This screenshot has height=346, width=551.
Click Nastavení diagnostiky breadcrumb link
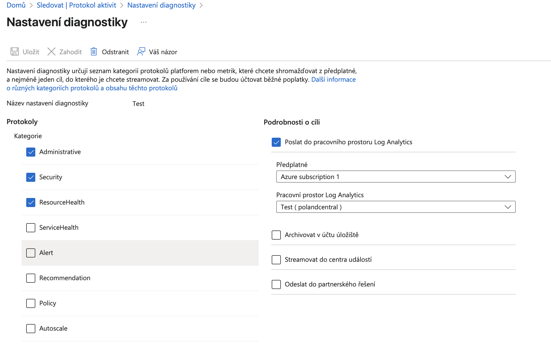161,5
